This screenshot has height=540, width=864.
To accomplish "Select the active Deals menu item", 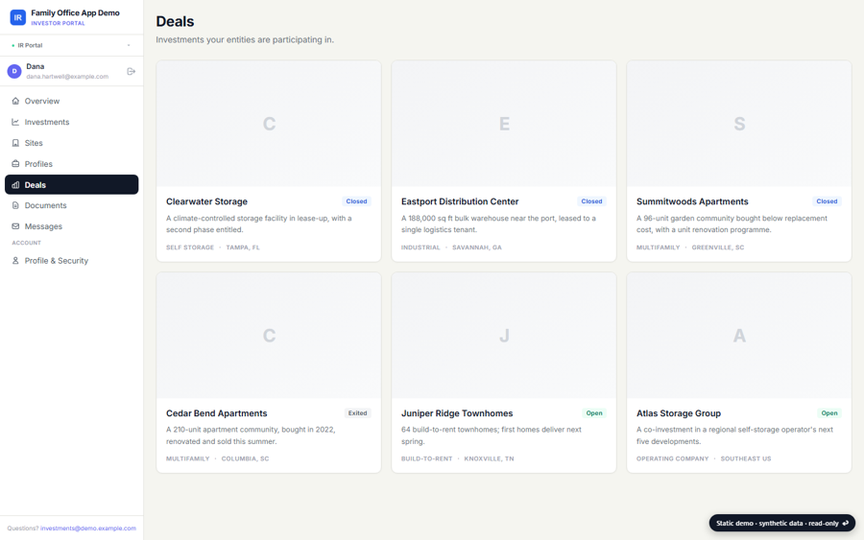I will [72, 184].
